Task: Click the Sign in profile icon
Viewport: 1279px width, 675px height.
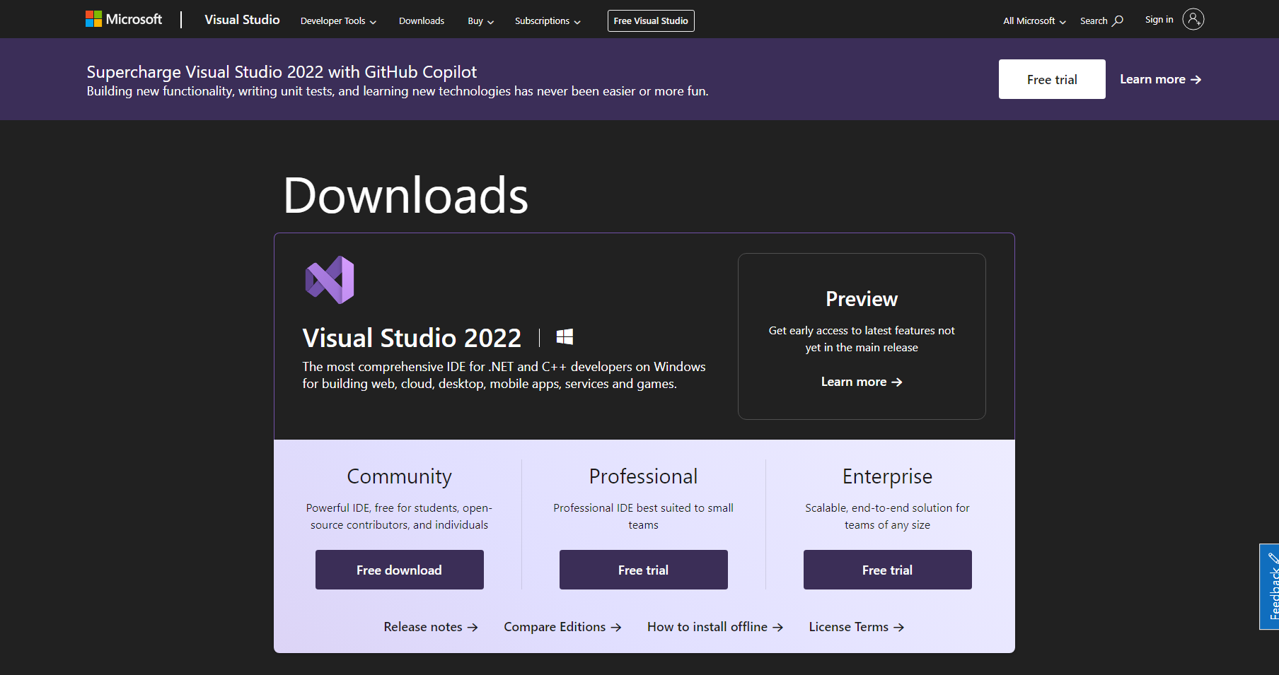Action: [1194, 19]
